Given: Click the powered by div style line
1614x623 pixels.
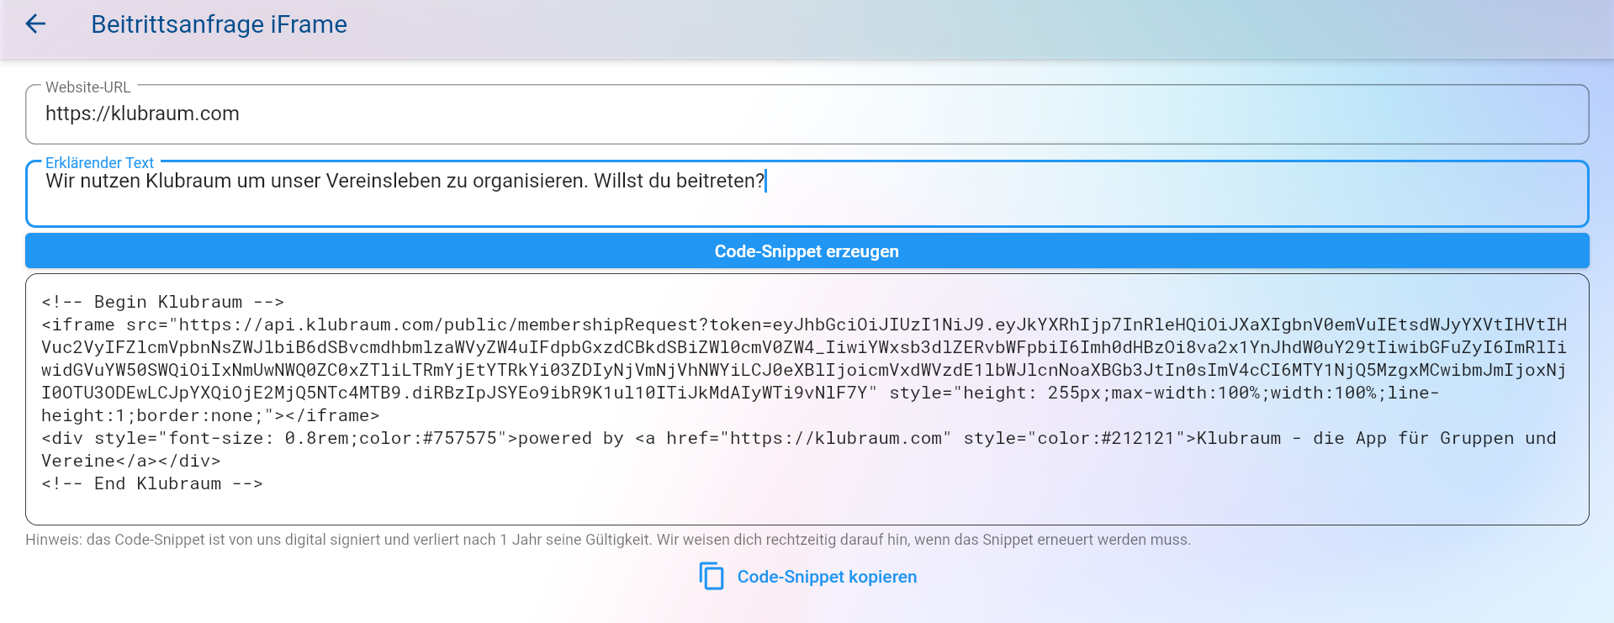Looking at the screenshot, I should (x=798, y=438).
